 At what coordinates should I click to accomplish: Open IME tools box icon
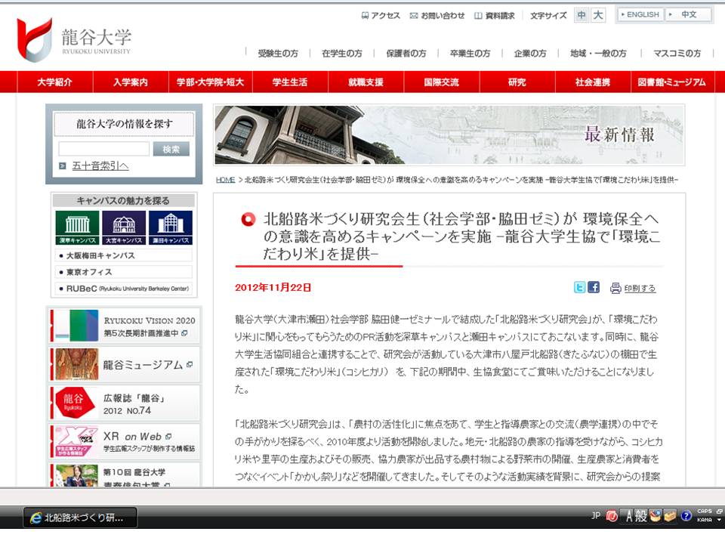pos(670,516)
